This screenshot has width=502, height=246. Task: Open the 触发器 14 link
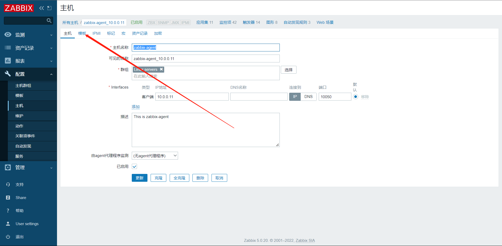(x=251, y=22)
